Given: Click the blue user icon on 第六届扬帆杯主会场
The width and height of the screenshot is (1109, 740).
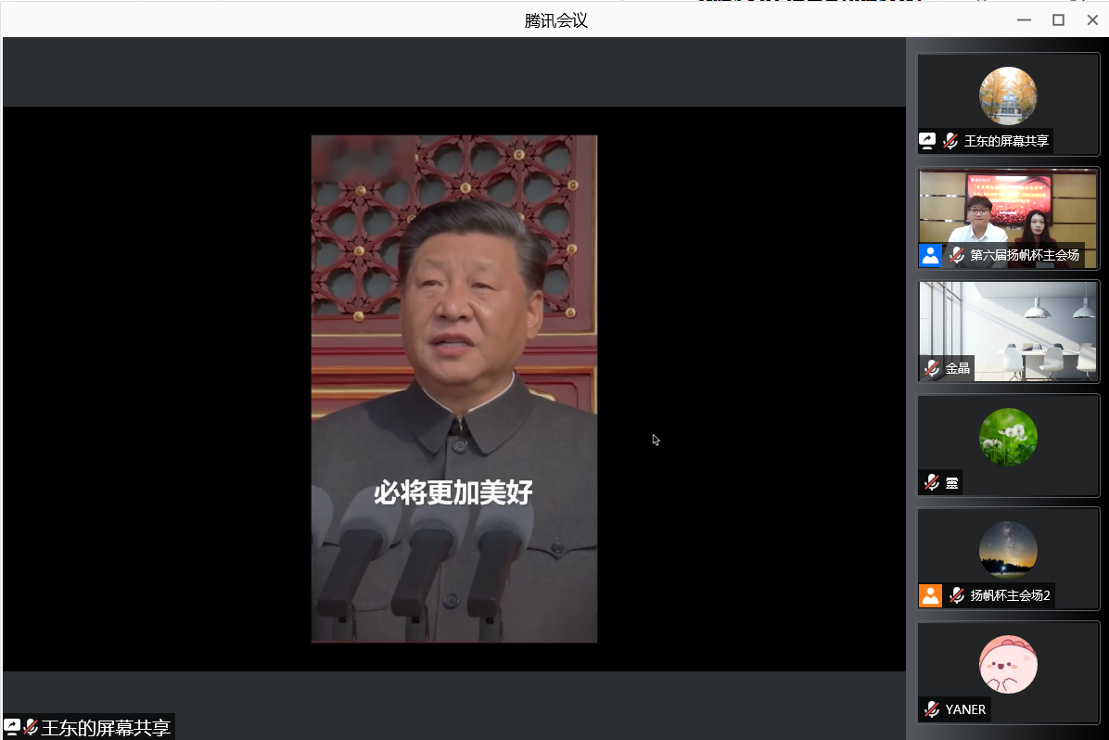Looking at the screenshot, I should point(930,255).
